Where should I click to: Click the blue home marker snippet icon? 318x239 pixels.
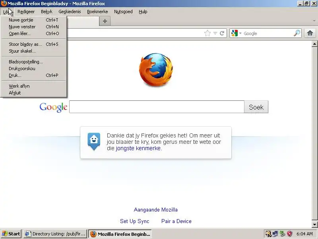(94, 141)
